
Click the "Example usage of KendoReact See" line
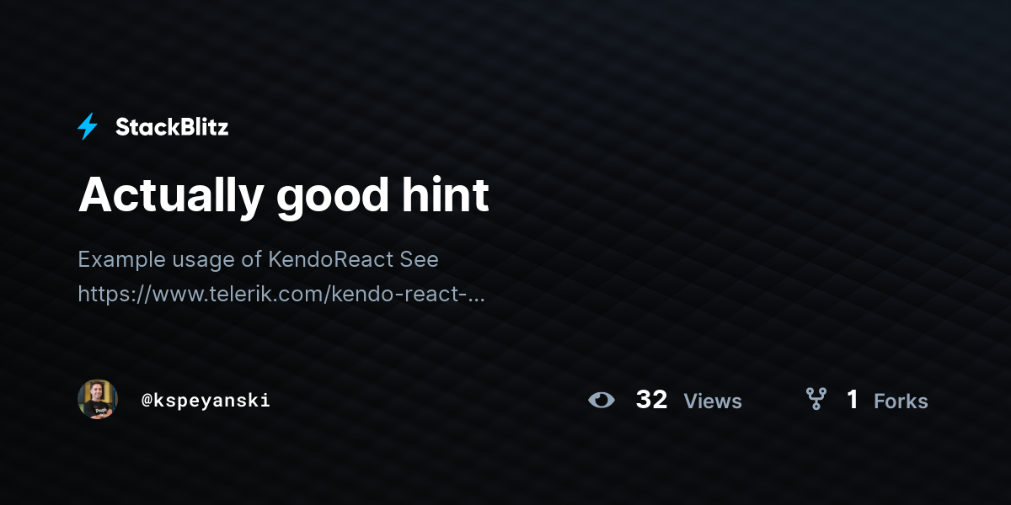(x=259, y=259)
